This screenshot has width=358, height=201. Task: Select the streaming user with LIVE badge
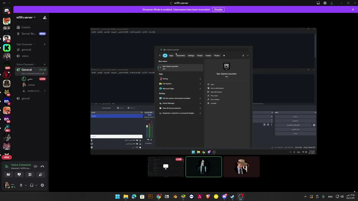click(34, 79)
